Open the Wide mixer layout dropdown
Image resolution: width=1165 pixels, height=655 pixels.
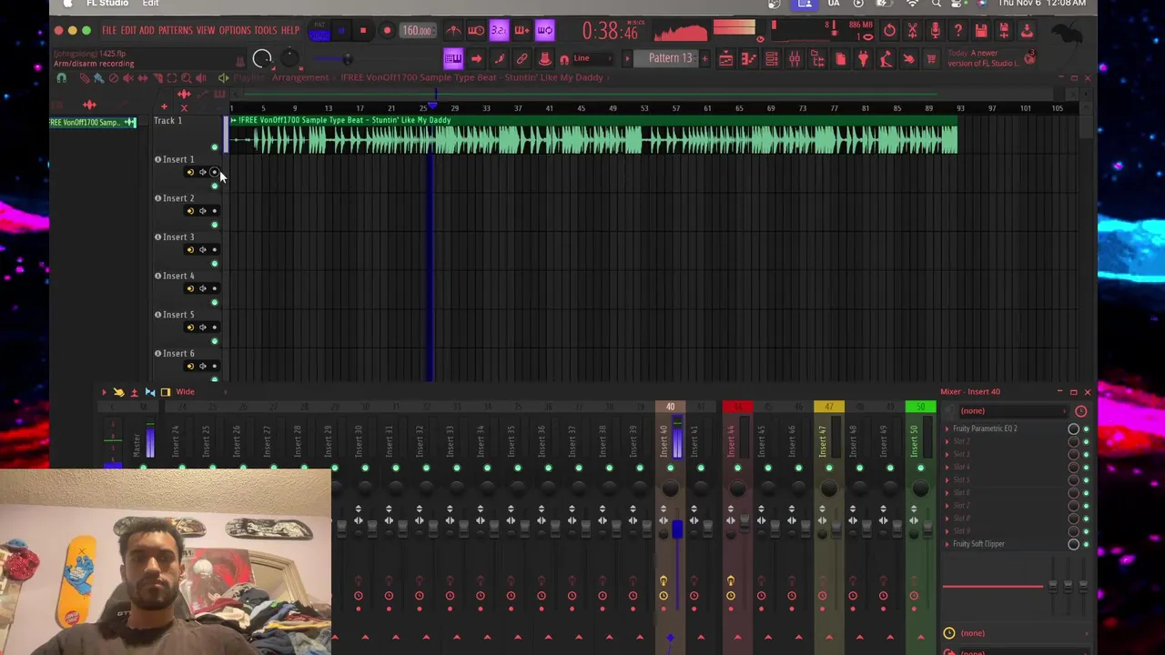click(185, 391)
